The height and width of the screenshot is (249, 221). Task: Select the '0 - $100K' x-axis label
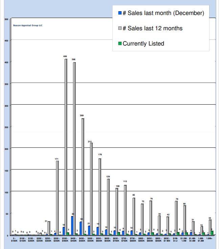(15, 239)
